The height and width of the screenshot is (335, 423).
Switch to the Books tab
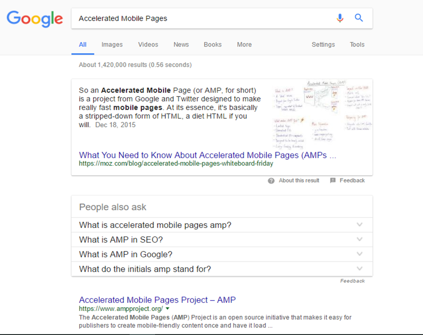[213, 45]
